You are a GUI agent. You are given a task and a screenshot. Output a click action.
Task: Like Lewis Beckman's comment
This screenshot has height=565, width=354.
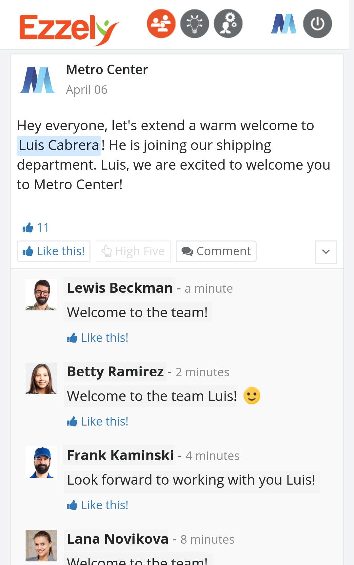[98, 338]
